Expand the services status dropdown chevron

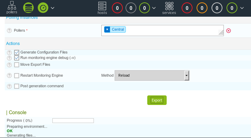[242, 8]
